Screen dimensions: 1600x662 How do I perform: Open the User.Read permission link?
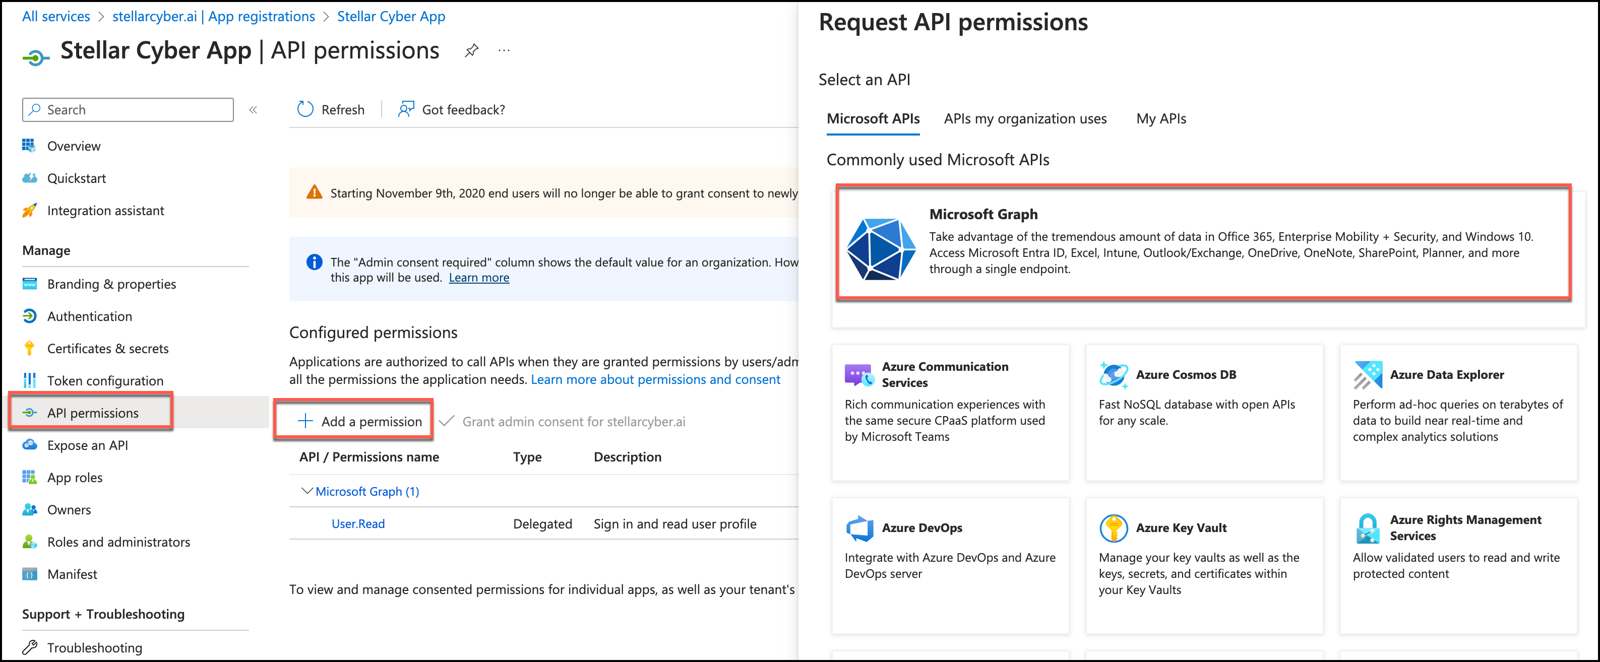coord(358,523)
